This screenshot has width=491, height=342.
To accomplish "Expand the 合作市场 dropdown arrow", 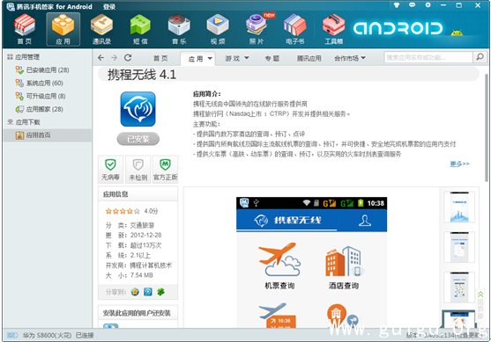I will coord(363,58).
